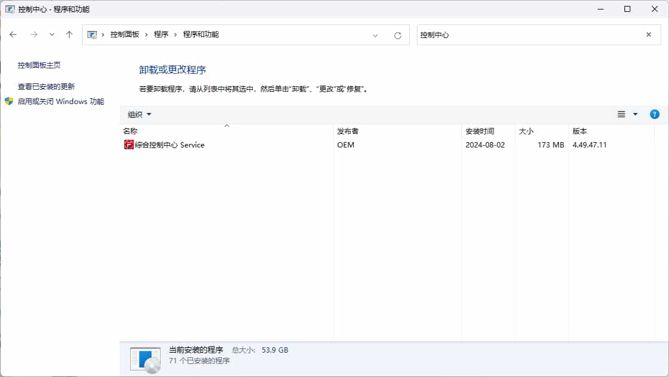Expand chevron after 程序 breadcrumb
The image size is (669, 377).
(175, 34)
